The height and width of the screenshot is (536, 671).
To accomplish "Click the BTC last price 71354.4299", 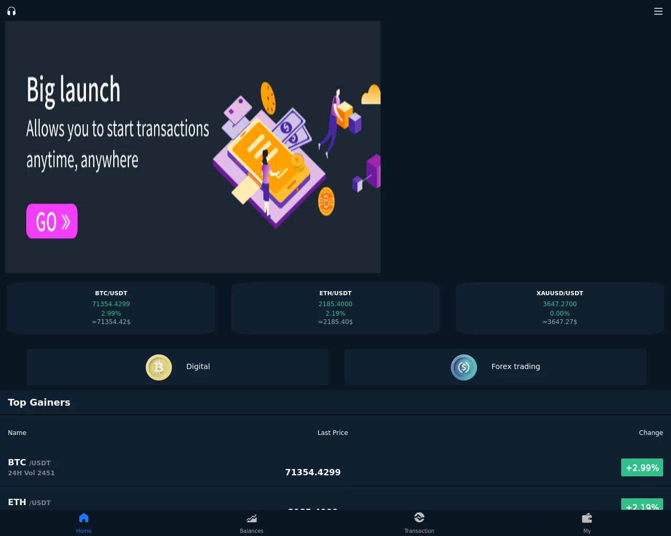I will tap(313, 472).
